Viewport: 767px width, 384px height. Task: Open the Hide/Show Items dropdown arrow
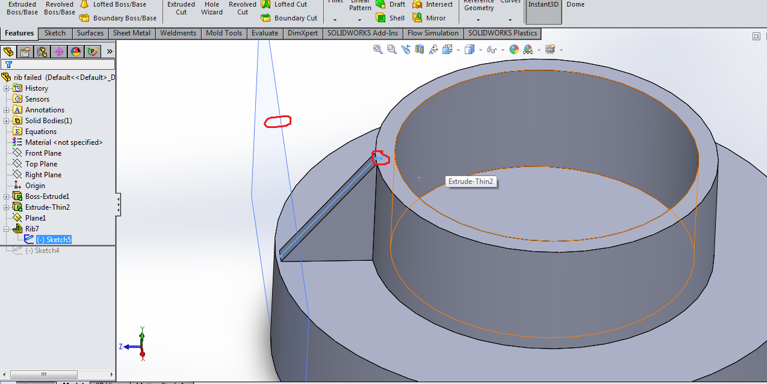tap(501, 50)
